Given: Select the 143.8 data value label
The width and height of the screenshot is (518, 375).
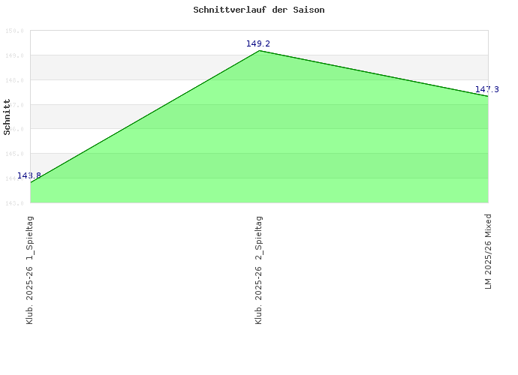Looking at the screenshot, I should tap(29, 175).
